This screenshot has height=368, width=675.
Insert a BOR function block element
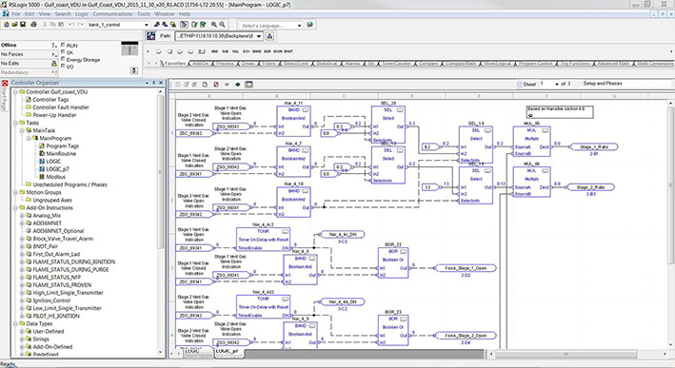(268, 51)
